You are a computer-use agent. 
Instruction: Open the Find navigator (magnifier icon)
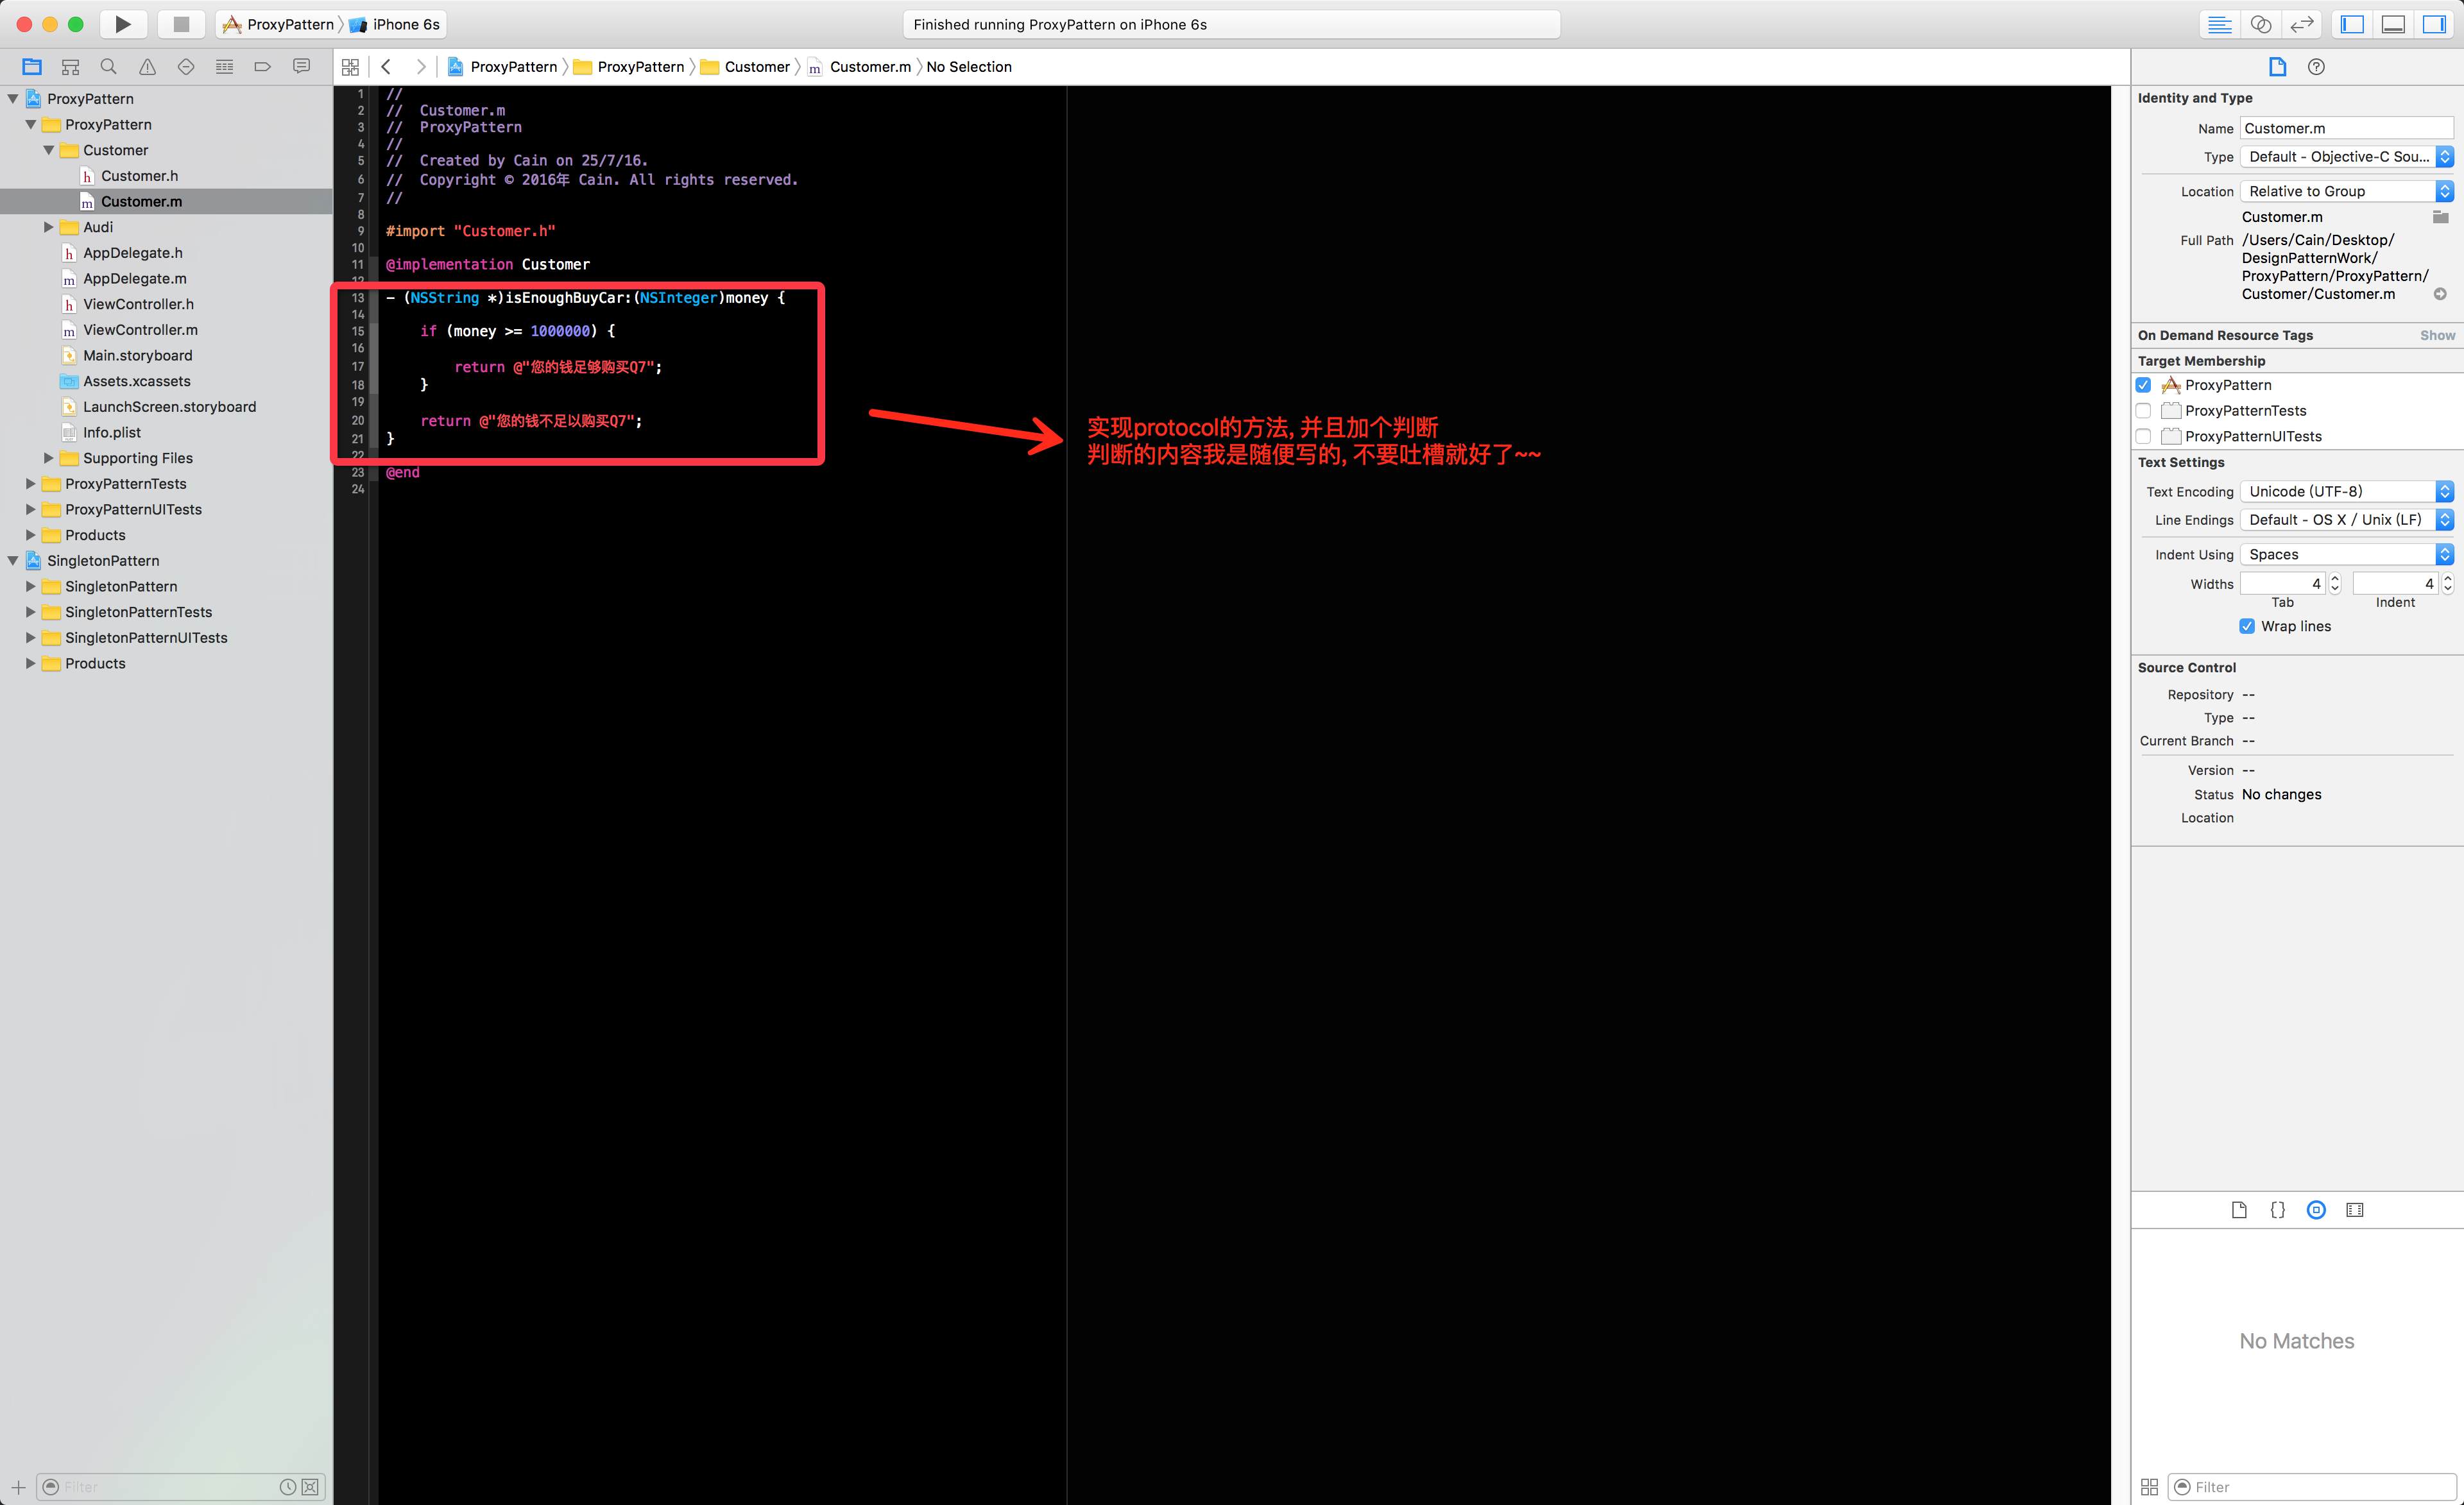coord(108,67)
